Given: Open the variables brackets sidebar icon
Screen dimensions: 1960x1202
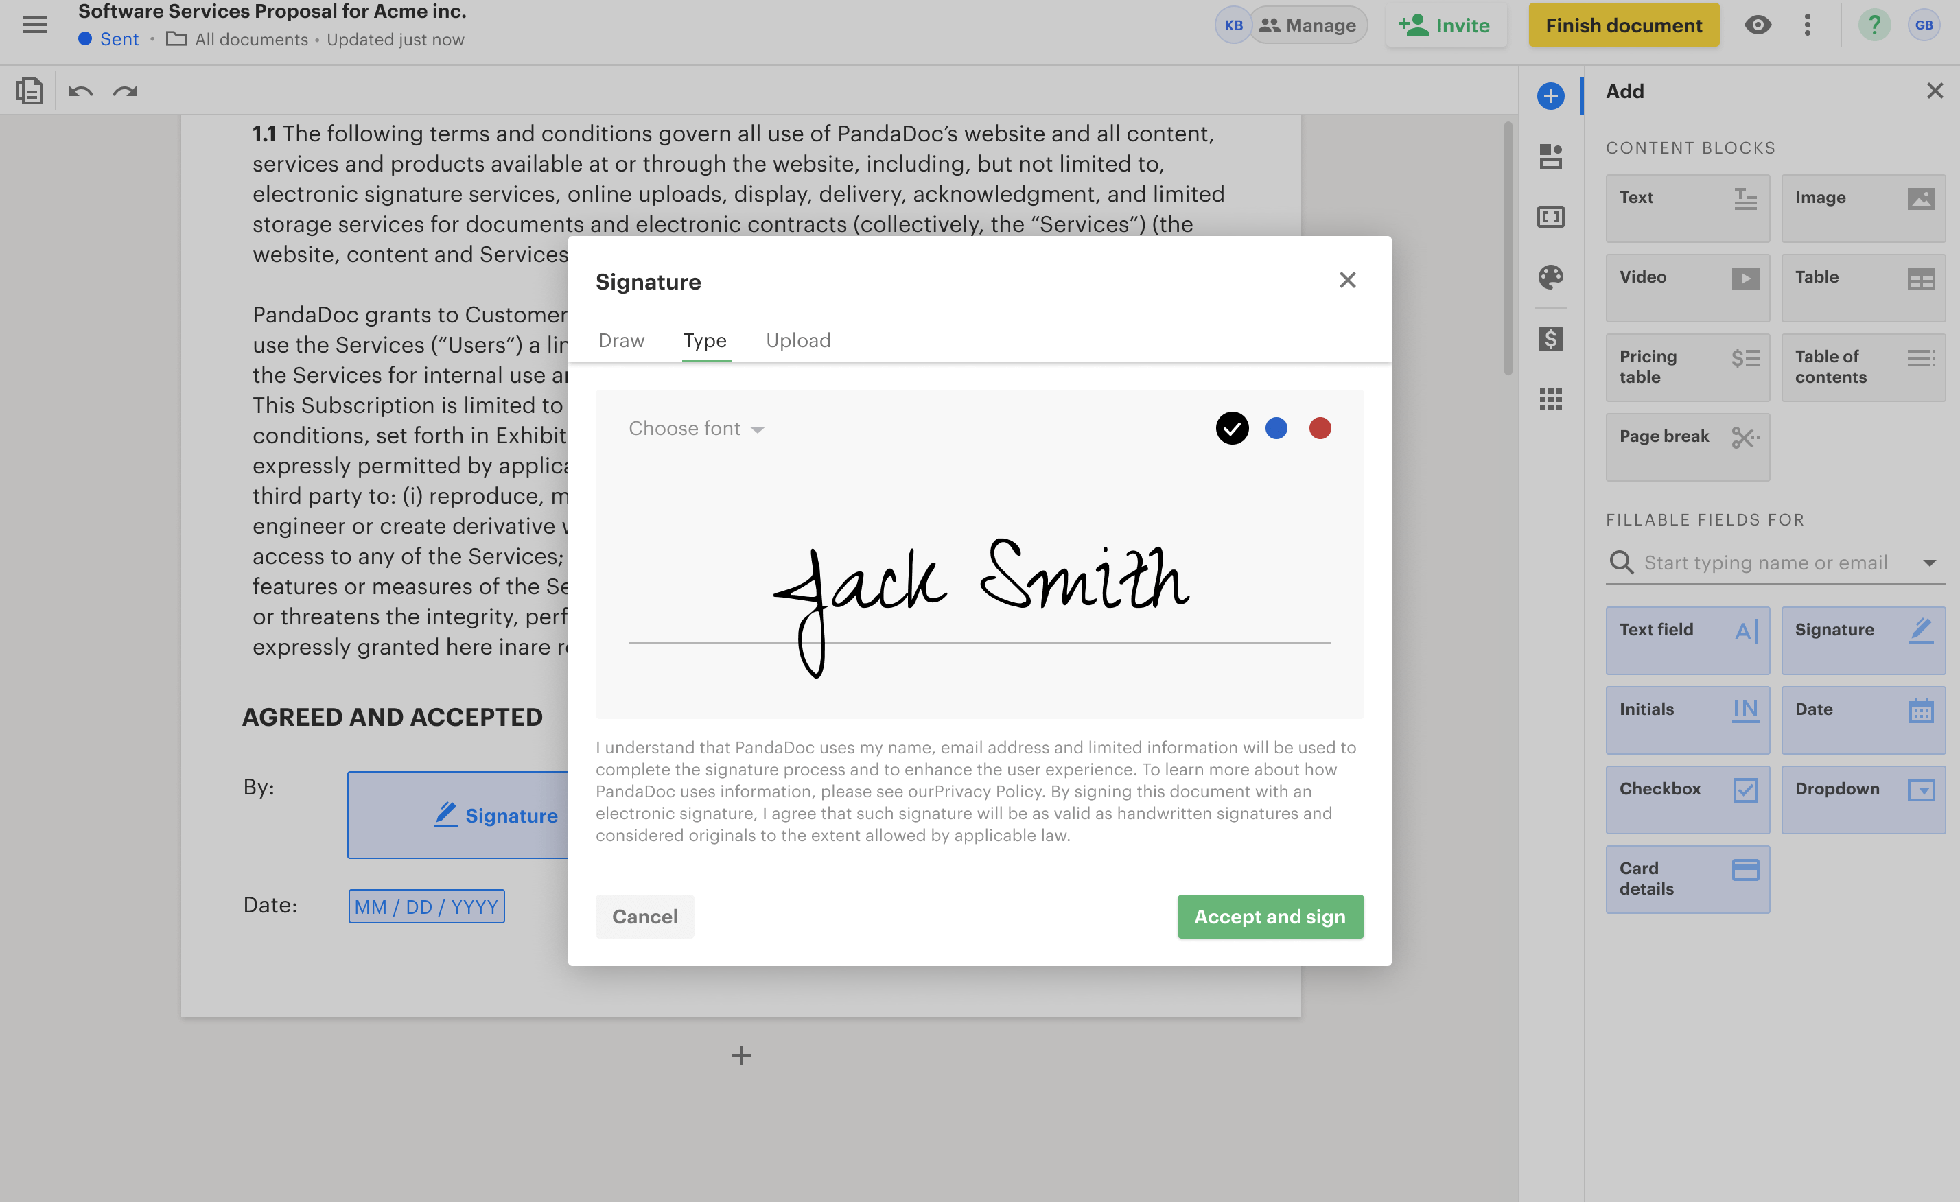Looking at the screenshot, I should click(1550, 216).
